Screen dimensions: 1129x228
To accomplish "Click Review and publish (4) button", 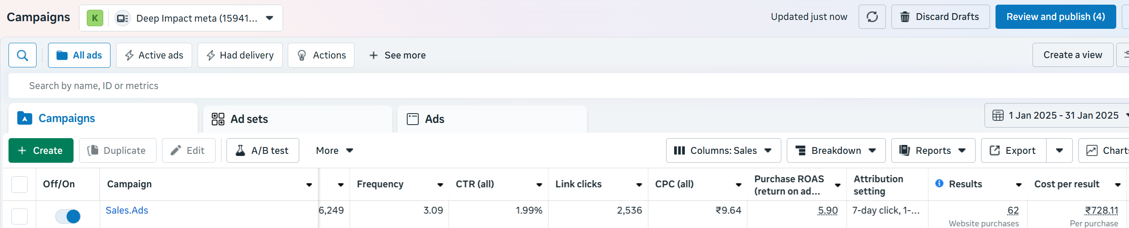I will (1055, 17).
